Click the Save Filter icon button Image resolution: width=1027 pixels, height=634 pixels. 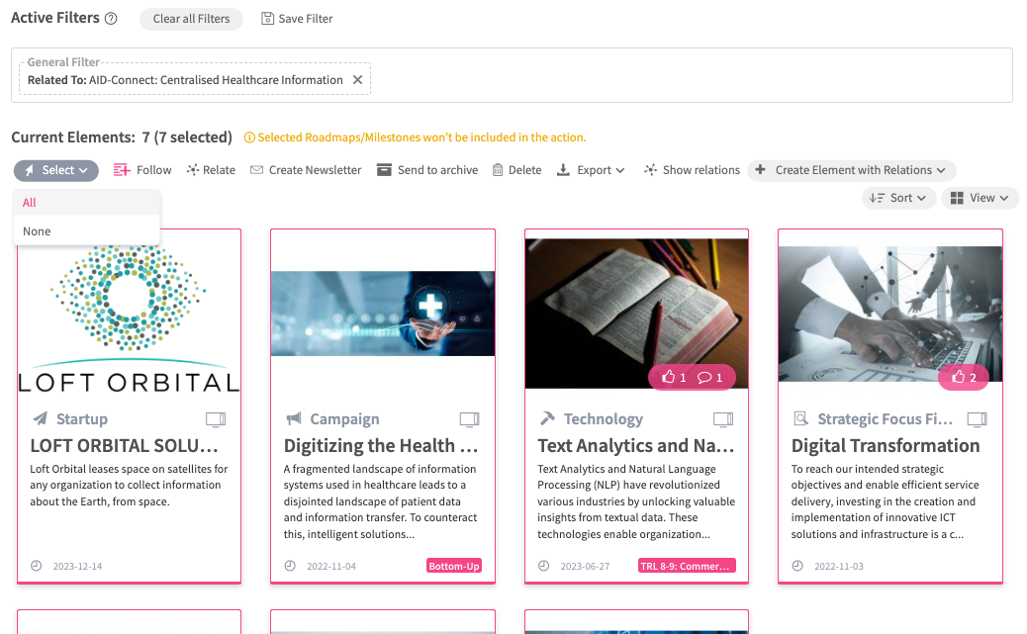point(268,19)
